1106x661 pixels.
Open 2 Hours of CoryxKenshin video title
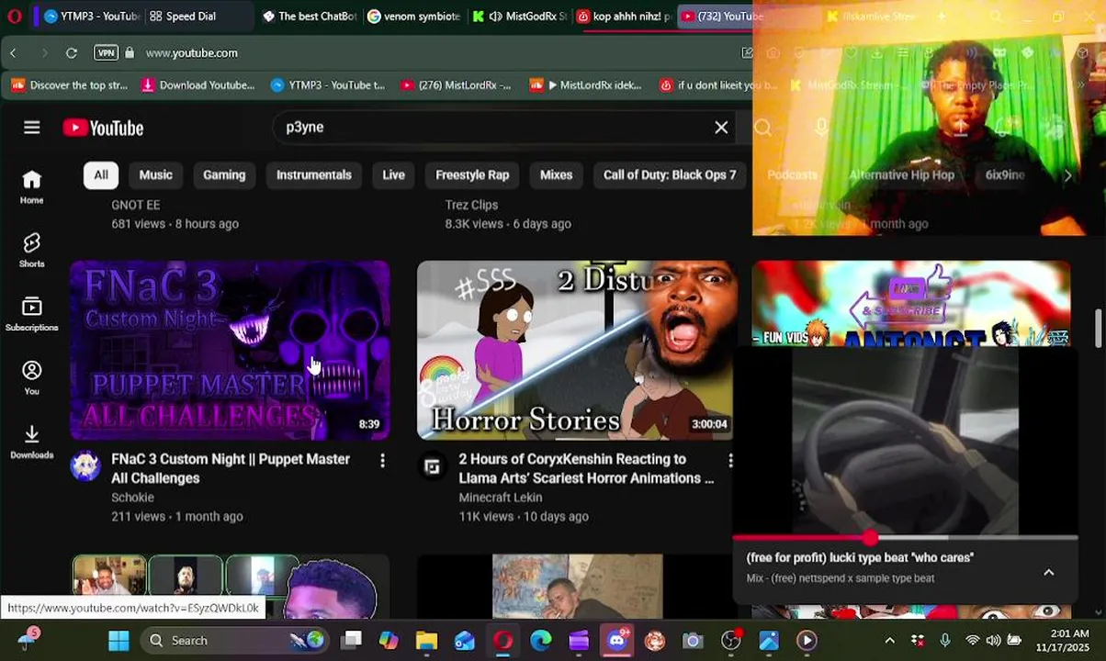click(x=586, y=468)
